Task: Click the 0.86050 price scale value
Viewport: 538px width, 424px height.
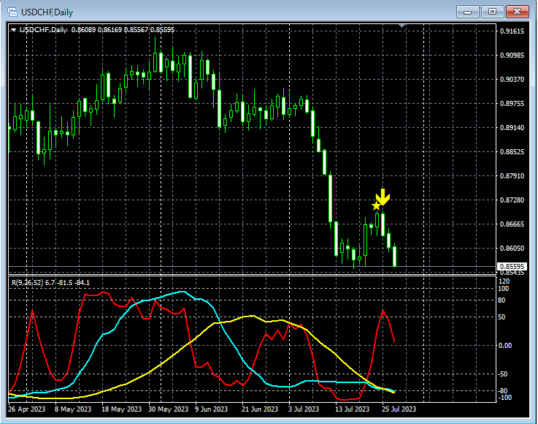Action: (512, 248)
